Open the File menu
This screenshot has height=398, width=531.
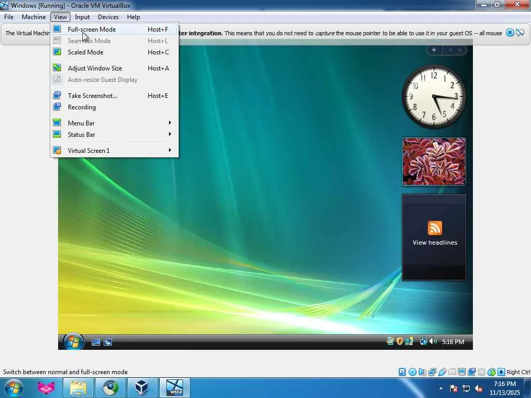pyautogui.click(x=9, y=17)
